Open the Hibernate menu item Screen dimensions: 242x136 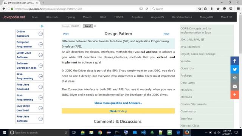(52, 17)
